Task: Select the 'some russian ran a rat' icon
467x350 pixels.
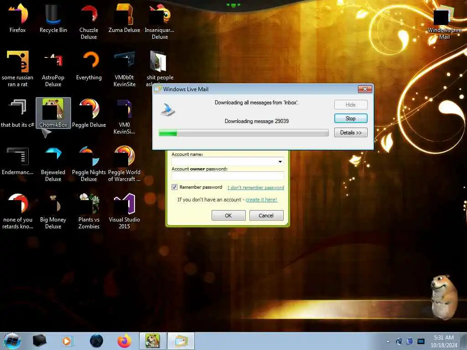Action: point(18,69)
